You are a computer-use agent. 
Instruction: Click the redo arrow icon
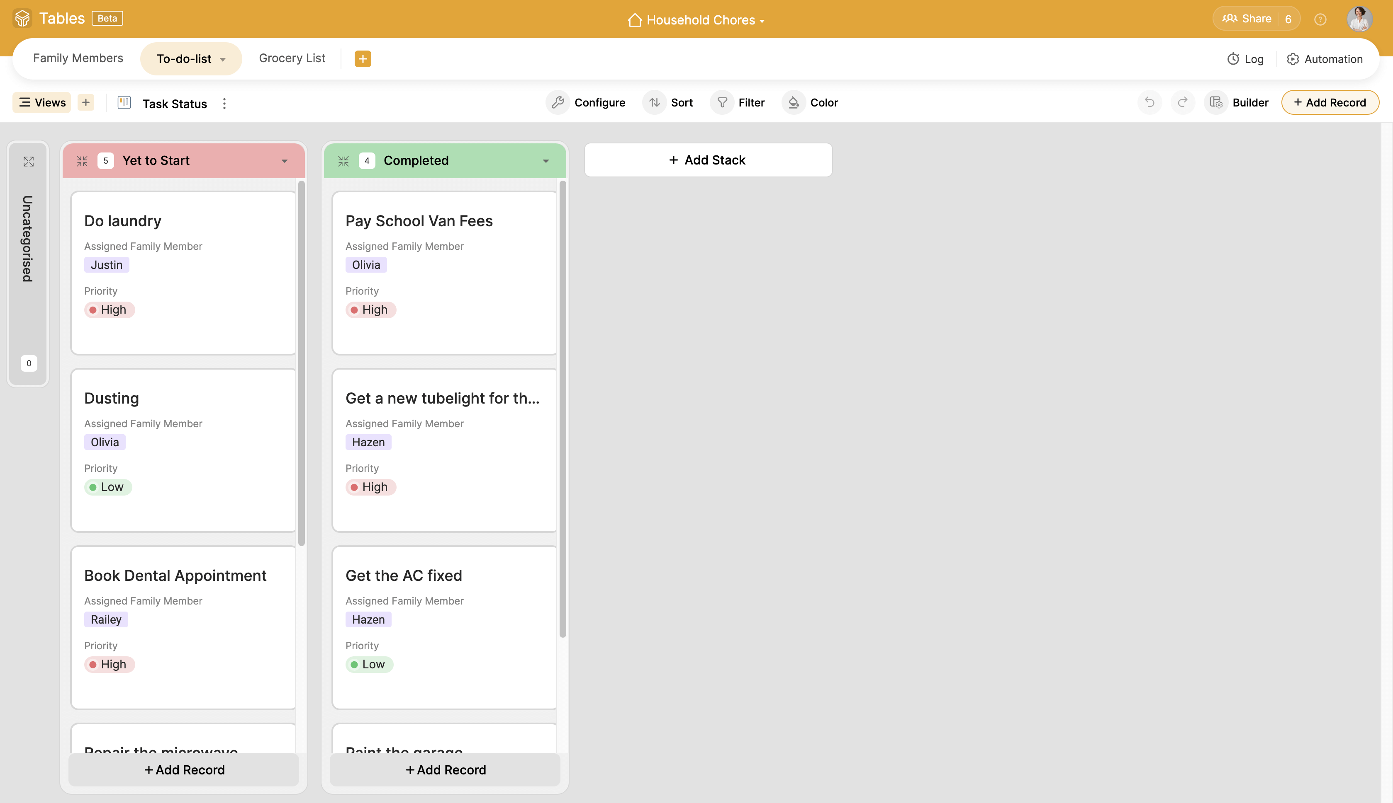[x=1183, y=103]
